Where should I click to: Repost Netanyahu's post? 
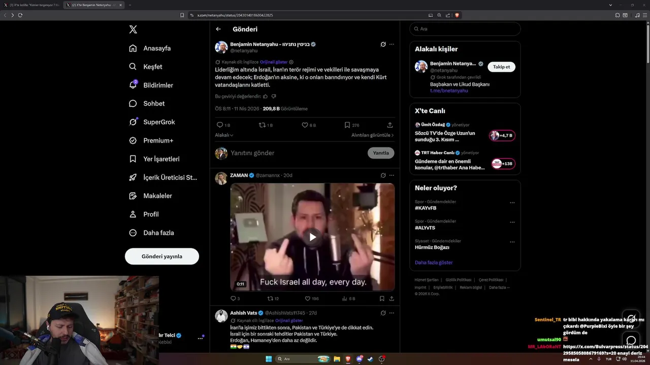[x=262, y=125]
